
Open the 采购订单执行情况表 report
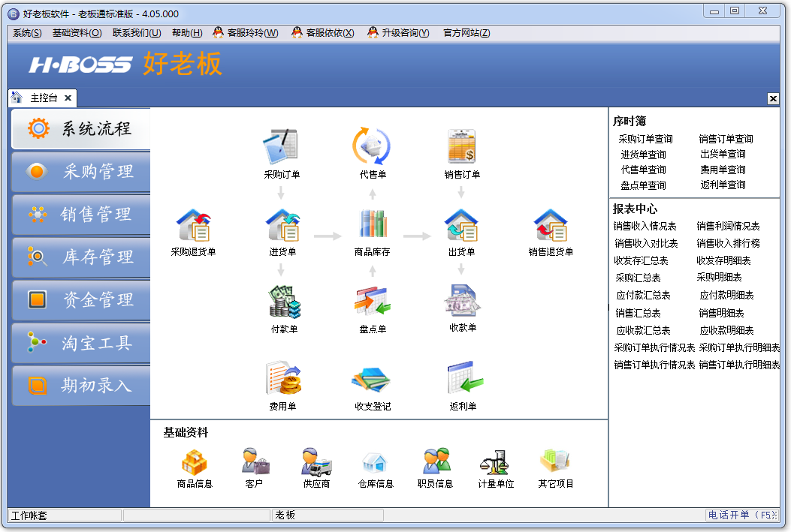click(654, 347)
